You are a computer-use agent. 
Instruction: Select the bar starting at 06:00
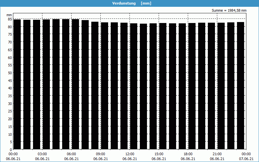(x=75, y=84)
